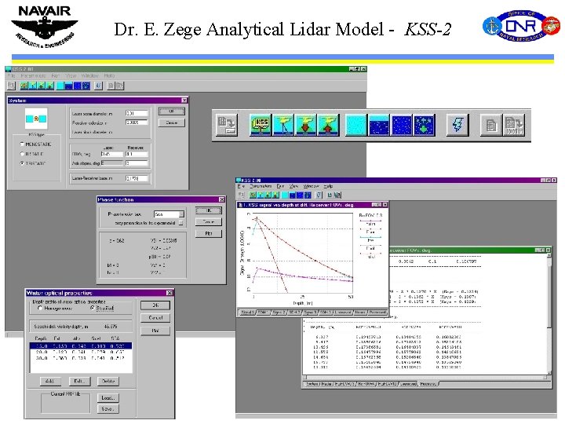This screenshot has width=565, height=424.
Task: Click the KSS signpost icon in enlarged toolbar
Action: point(261,125)
